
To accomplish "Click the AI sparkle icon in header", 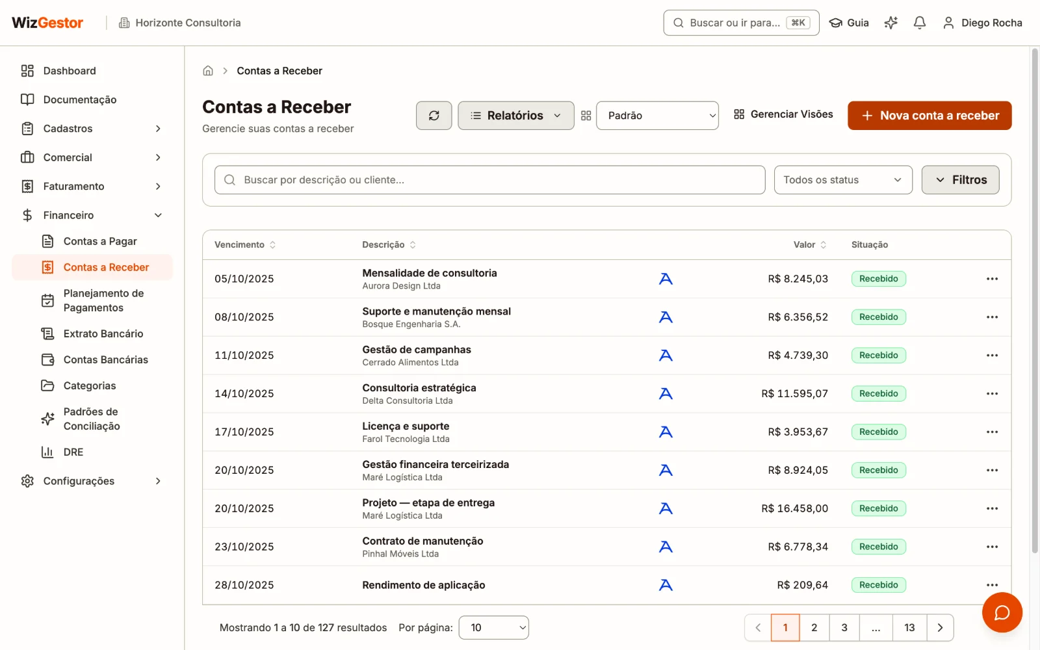I will (x=890, y=23).
